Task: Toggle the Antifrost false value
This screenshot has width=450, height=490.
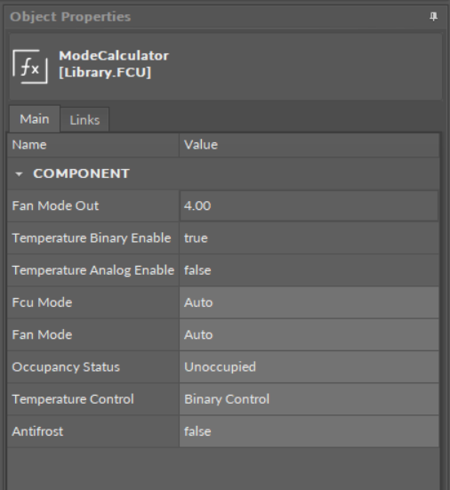Action: click(309, 431)
